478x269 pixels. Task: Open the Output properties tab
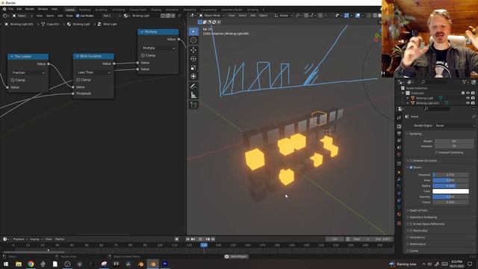click(x=399, y=134)
